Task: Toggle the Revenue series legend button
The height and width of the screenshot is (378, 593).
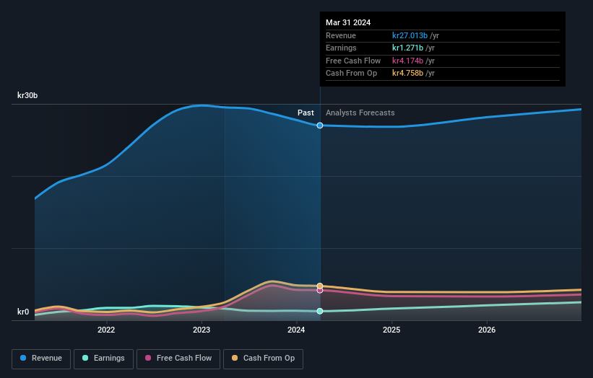Action: click(41, 359)
